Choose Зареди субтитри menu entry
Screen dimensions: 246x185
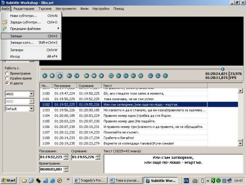(31, 22)
